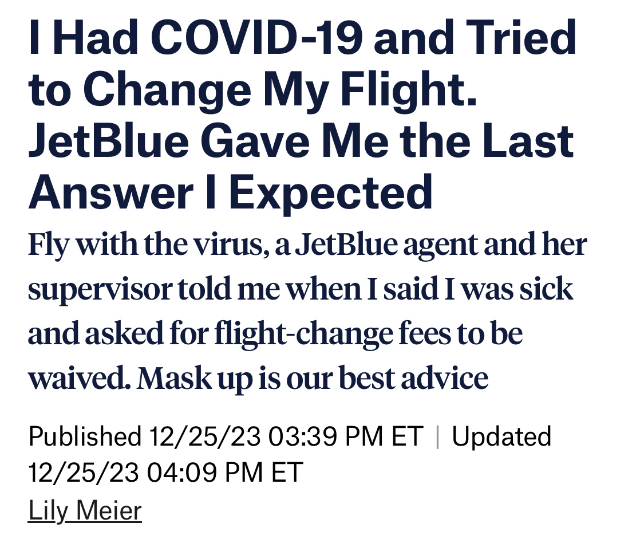
Task: Click the subheadline starting 'Fly with the virus'
Action: [x=307, y=311]
